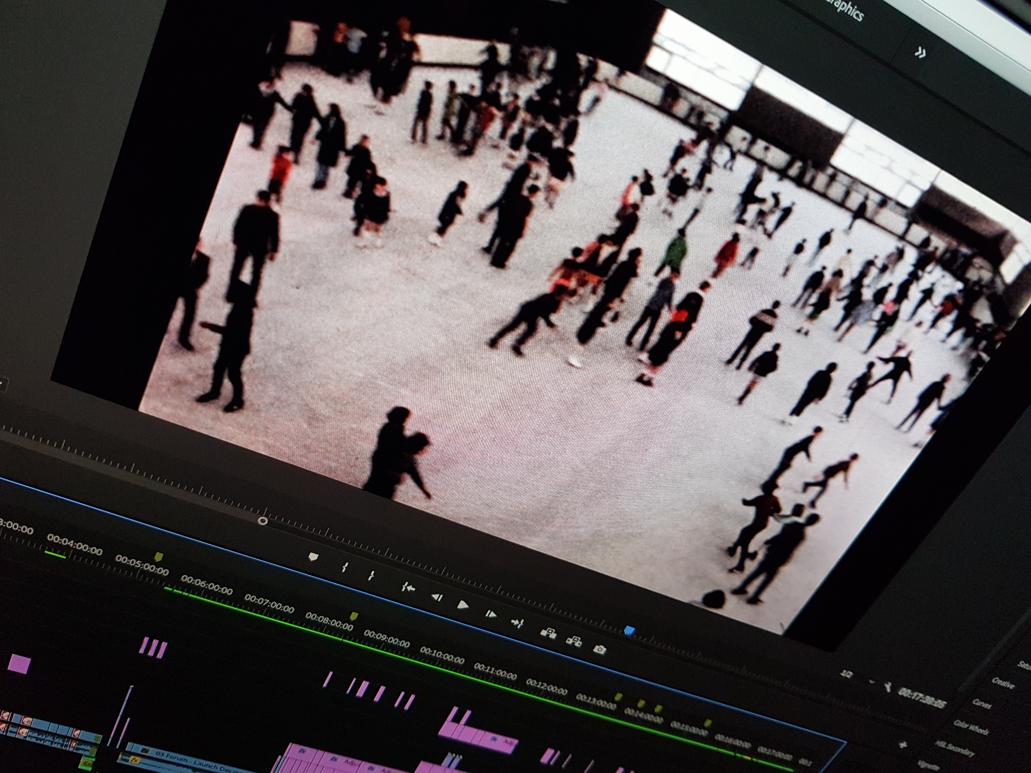This screenshot has width=1031, height=773.
Task: Export frame with the camera icon
Action: [600, 649]
